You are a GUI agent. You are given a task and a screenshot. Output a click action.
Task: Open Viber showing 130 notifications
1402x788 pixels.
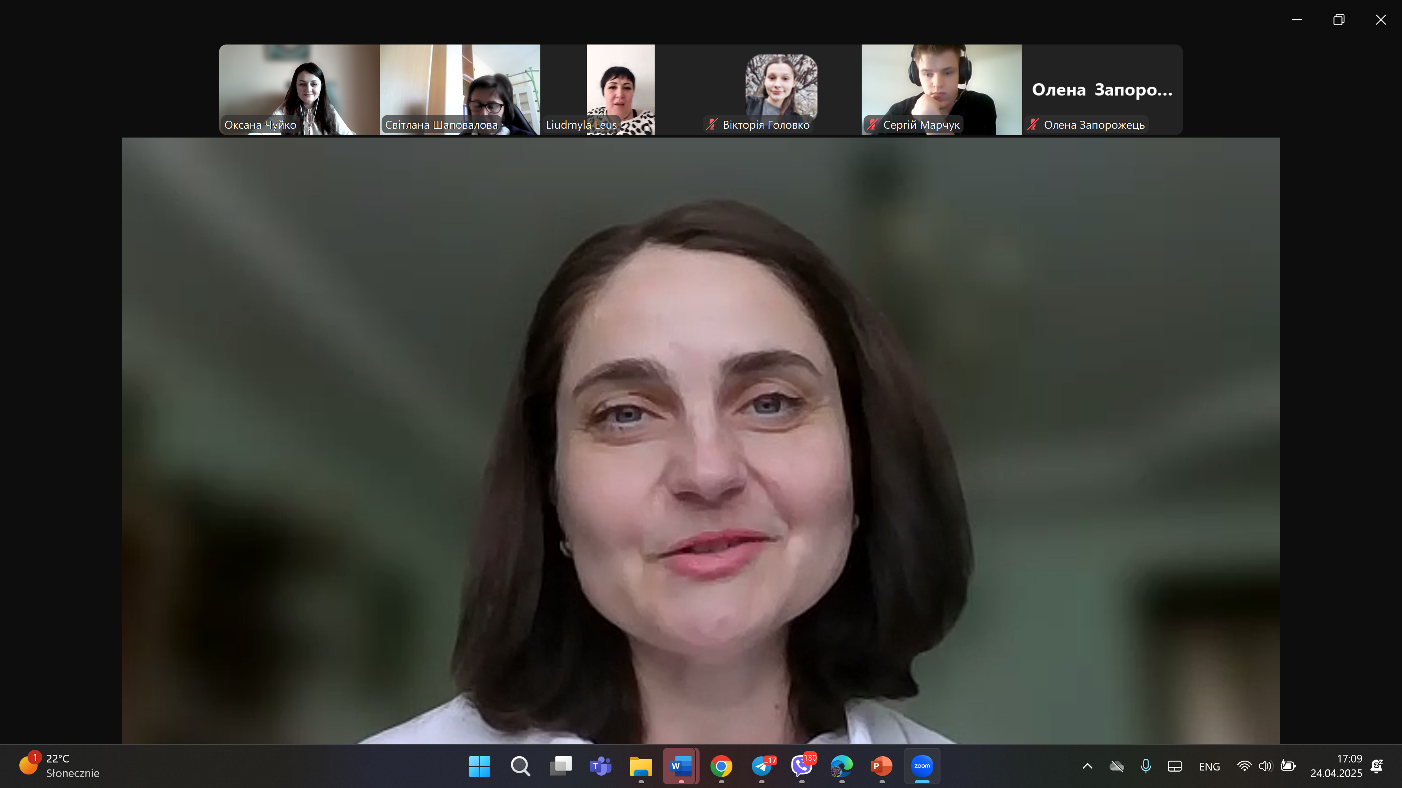(802, 766)
